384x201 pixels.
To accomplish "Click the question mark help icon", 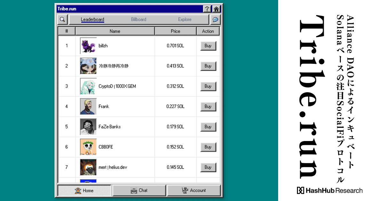I will (x=207, y=9).
